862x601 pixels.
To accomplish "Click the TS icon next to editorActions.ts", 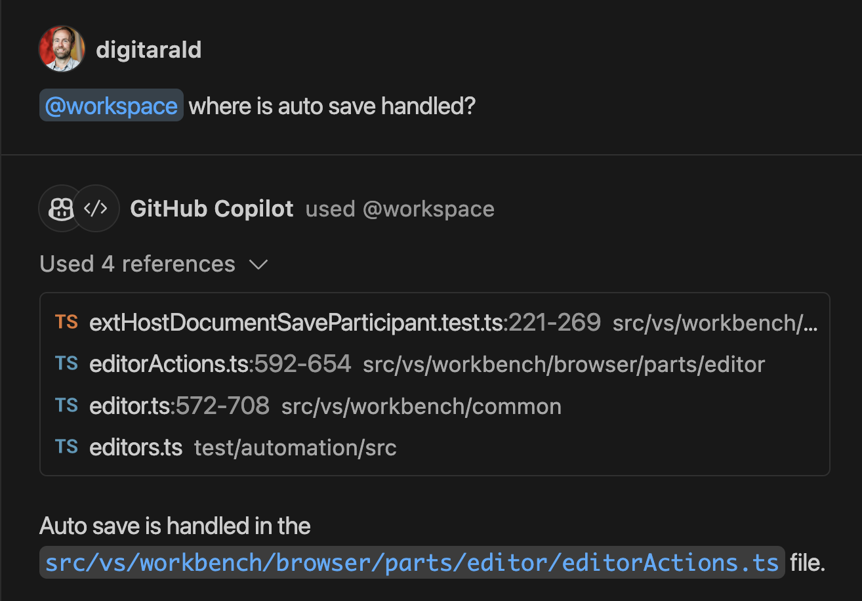I will [66, 363].
